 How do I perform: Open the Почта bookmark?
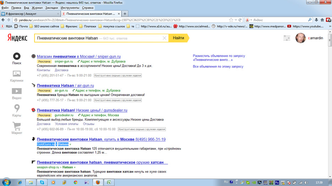click(x=21, y=26)
